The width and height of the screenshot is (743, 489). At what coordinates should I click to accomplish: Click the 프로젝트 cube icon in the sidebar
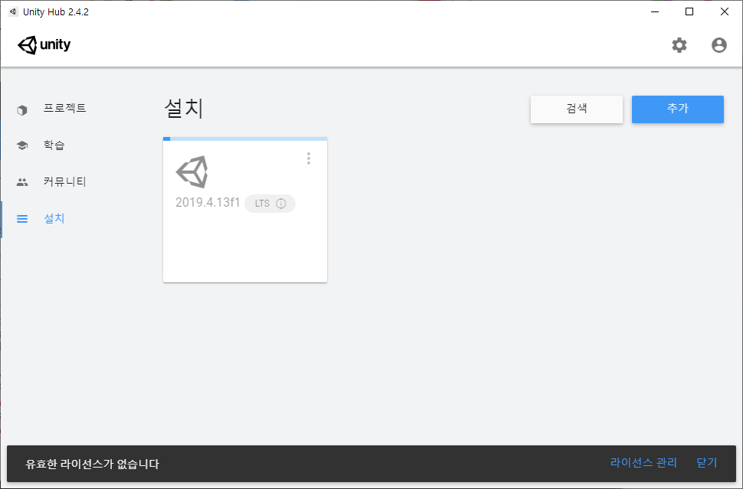coord(21,110)
